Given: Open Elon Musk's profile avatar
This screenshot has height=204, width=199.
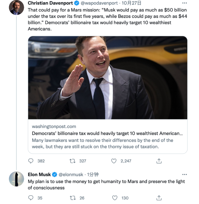Looking at the screenshot, I should point(16,179).
